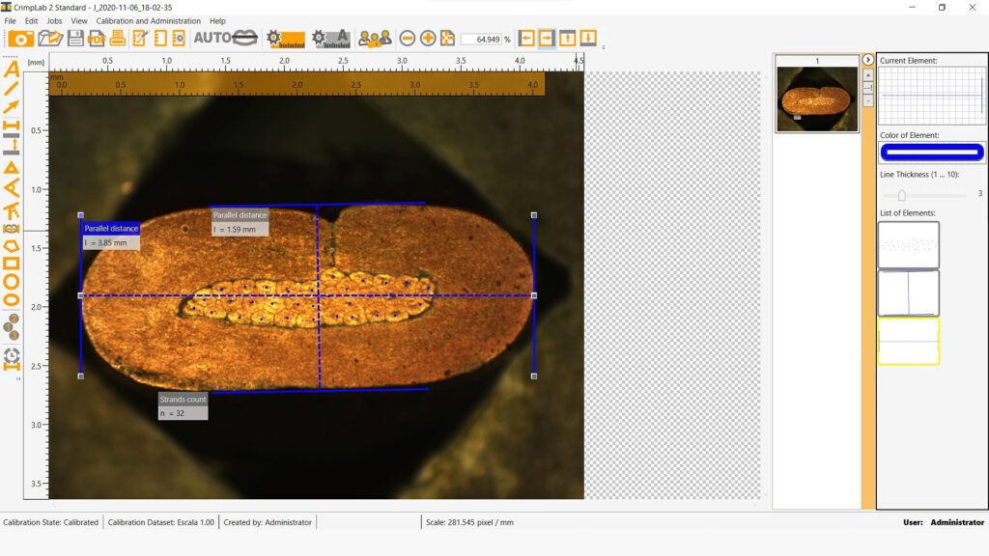989x556 pixels.
Task: Open an image file with folder icon
Action: click(x=50, y=39)
